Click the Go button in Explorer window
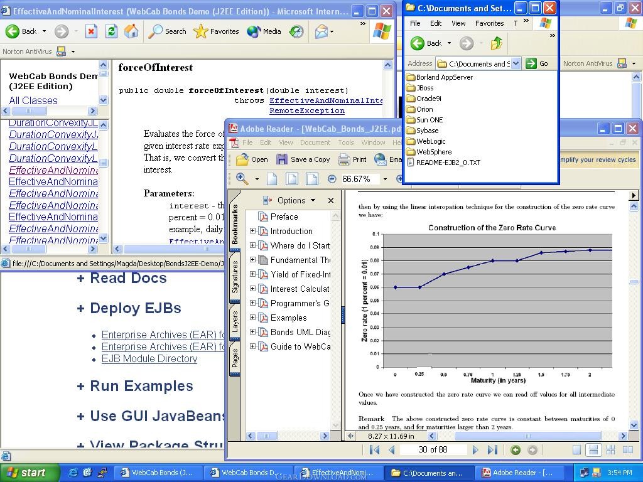 538,63
